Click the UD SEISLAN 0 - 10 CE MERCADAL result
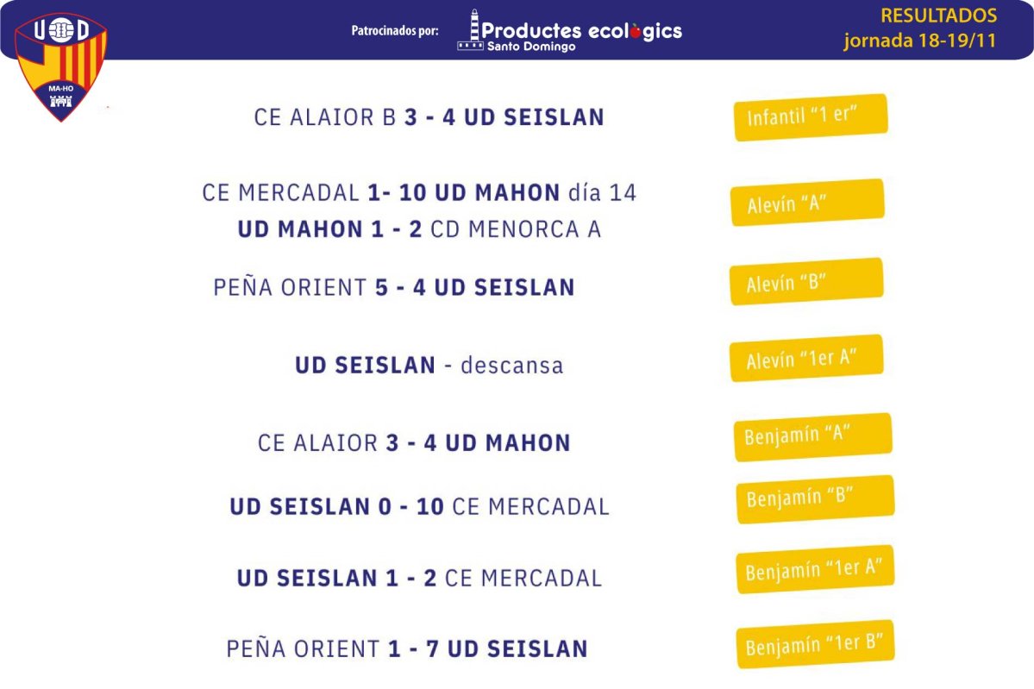1034x689 pixels. (419, 506)
